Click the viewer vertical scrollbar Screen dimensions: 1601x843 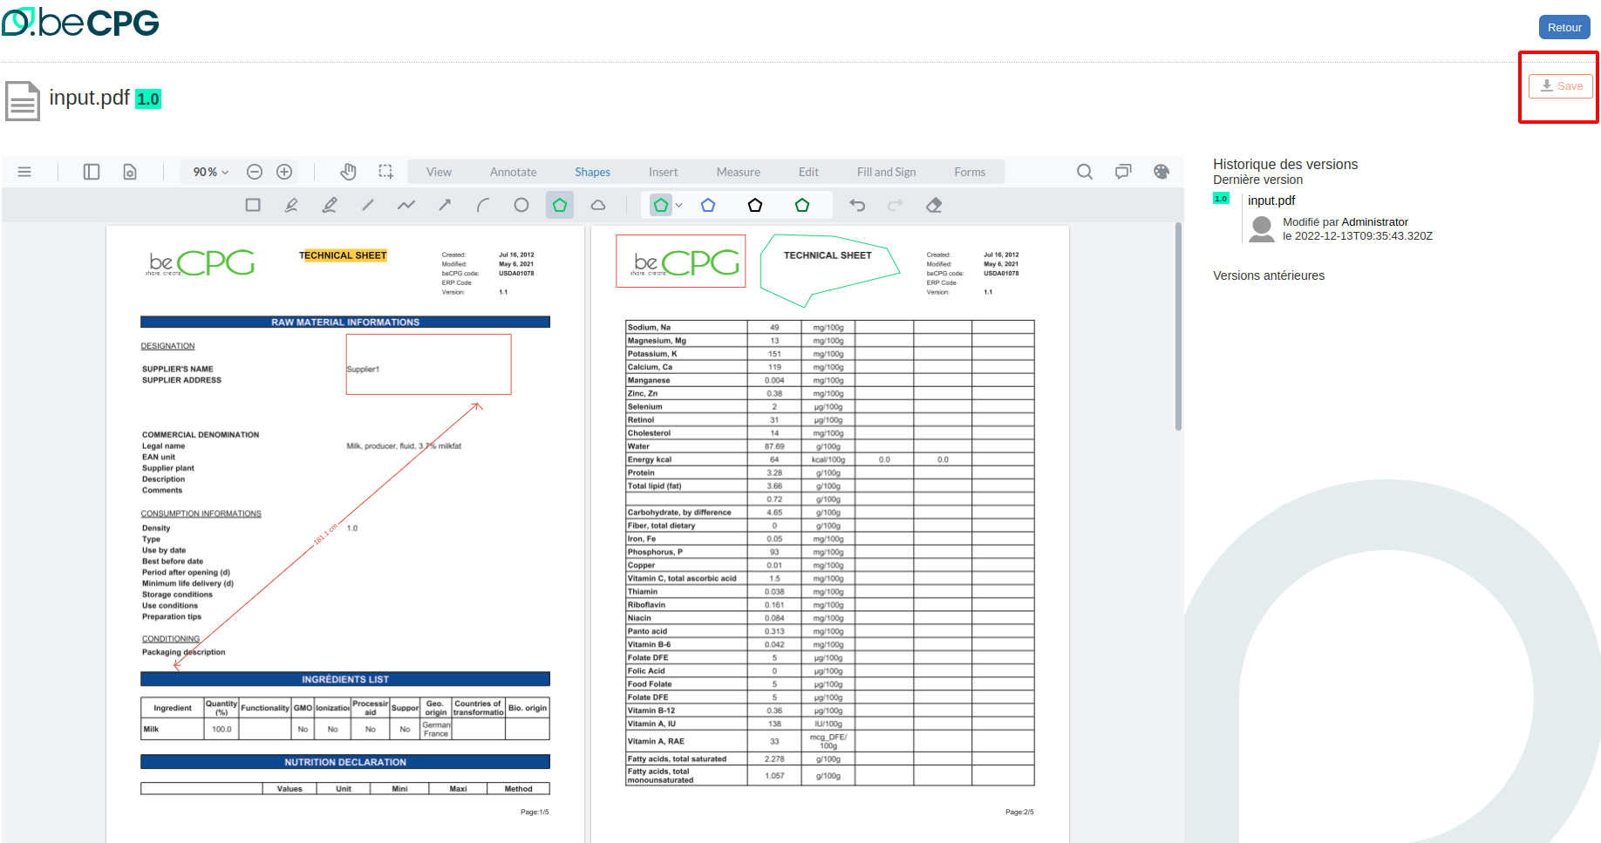(x=1178, y=327)
